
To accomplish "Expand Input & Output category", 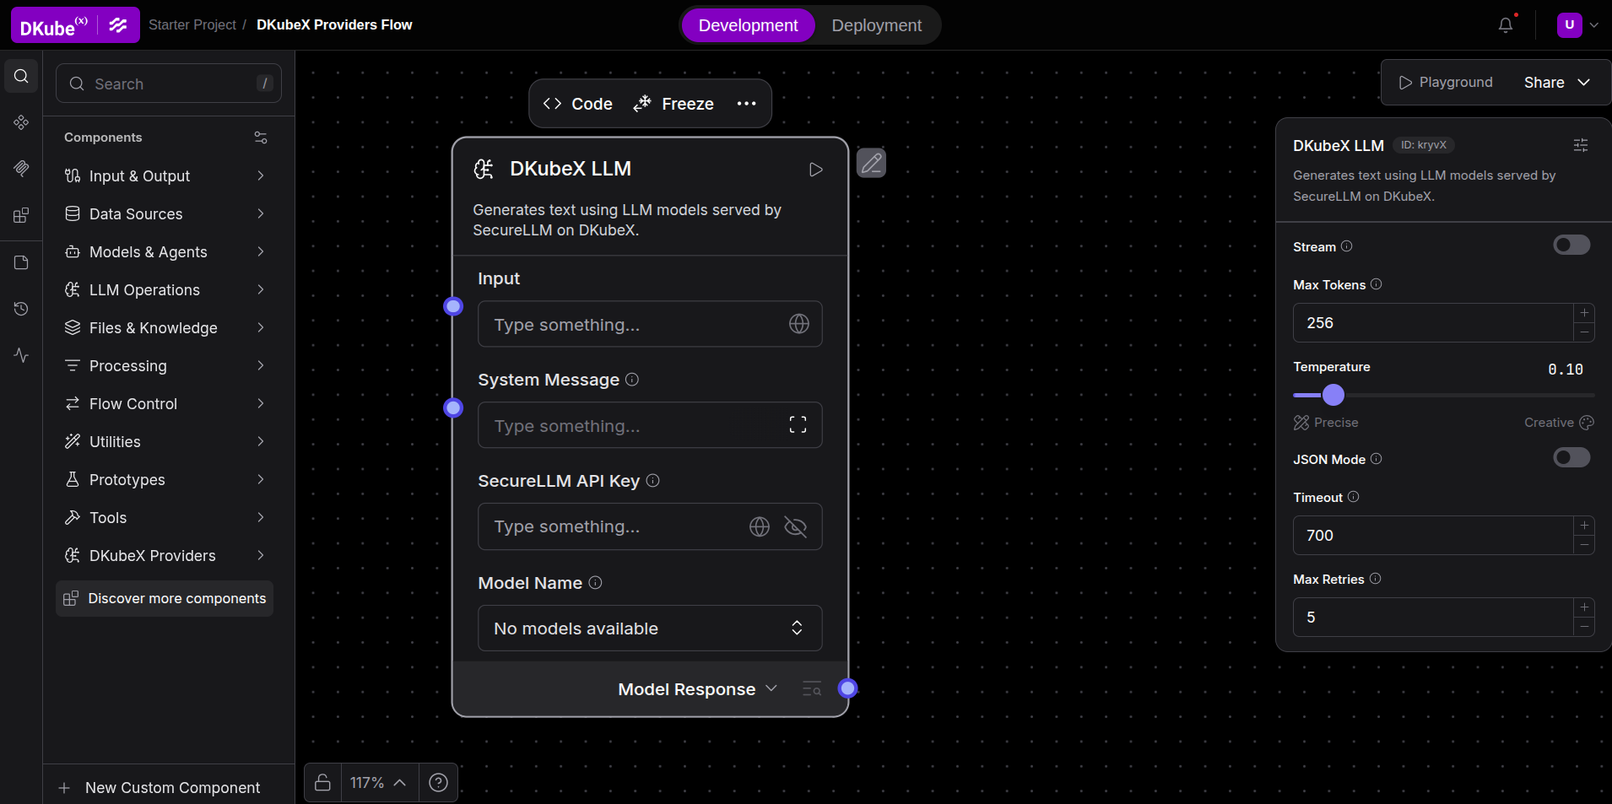I will tap(165, 175).
